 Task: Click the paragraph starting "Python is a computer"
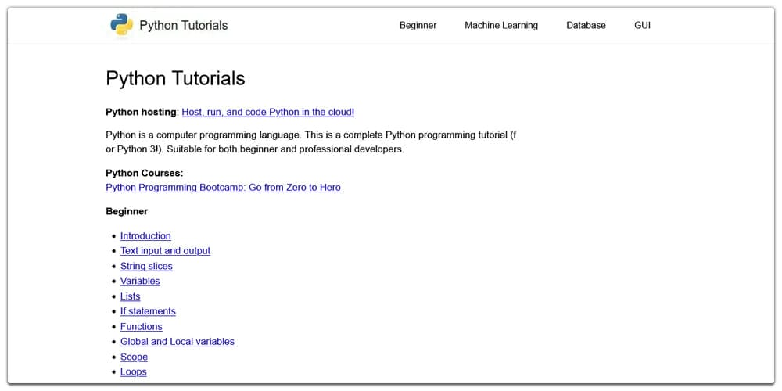(x=310, y=142)
